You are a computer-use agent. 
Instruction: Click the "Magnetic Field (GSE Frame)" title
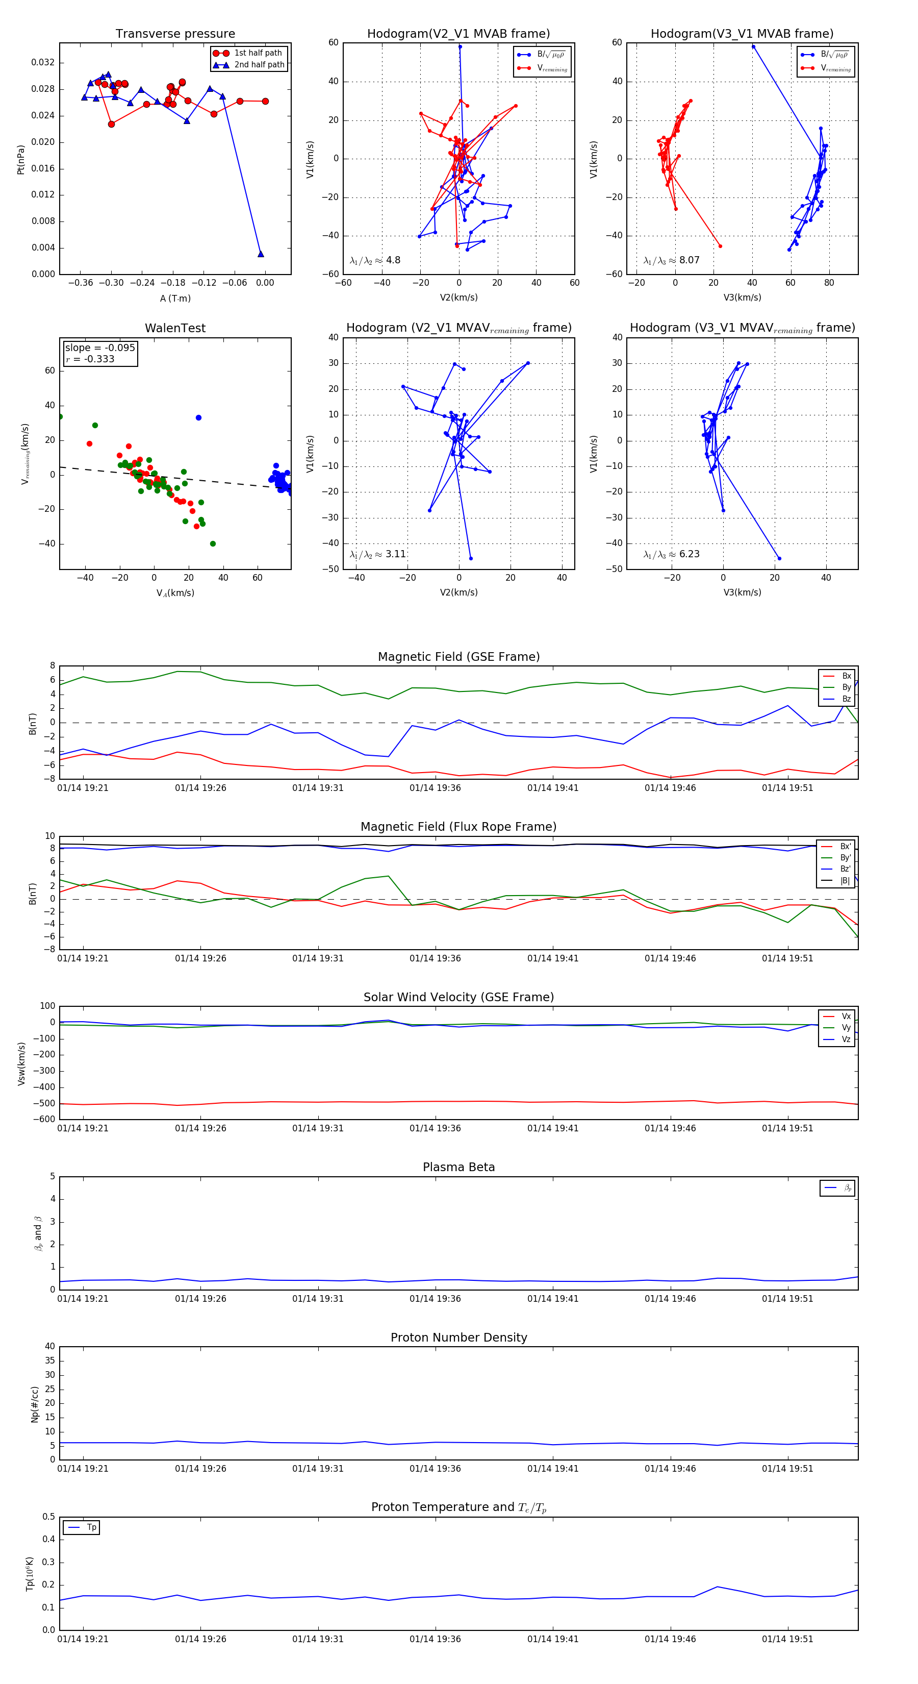pyautogui.click(x=458, y=657)
